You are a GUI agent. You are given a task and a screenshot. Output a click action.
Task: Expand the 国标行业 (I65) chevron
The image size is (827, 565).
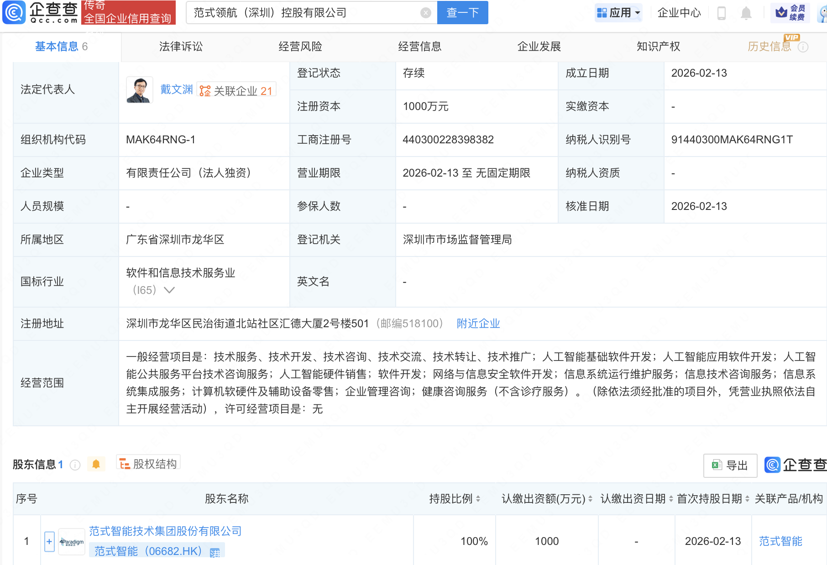(169, 290)
